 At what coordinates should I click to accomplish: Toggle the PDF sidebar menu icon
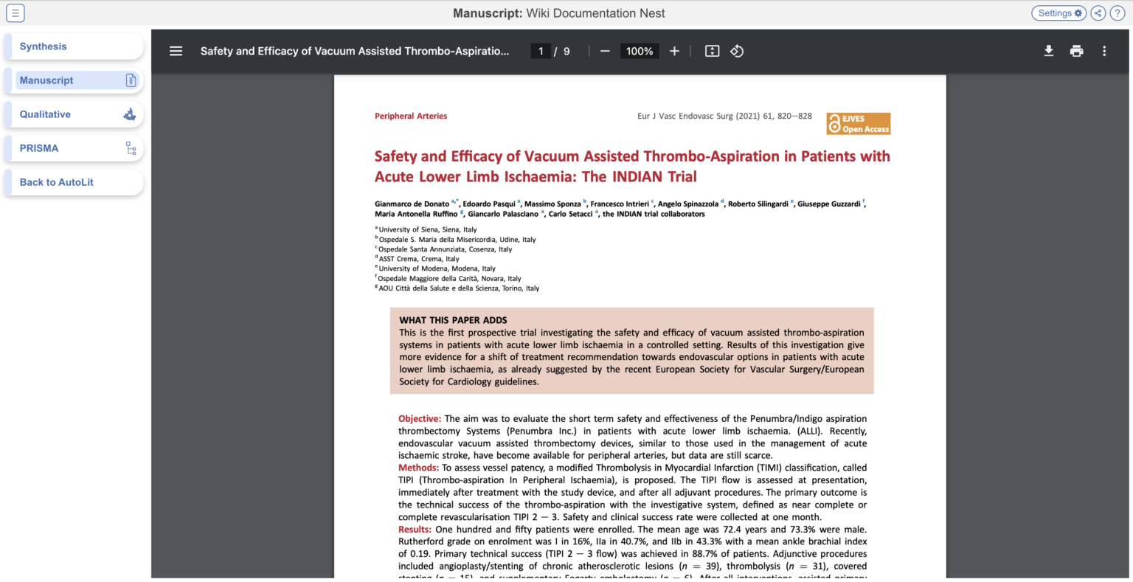tap(176, 51)
